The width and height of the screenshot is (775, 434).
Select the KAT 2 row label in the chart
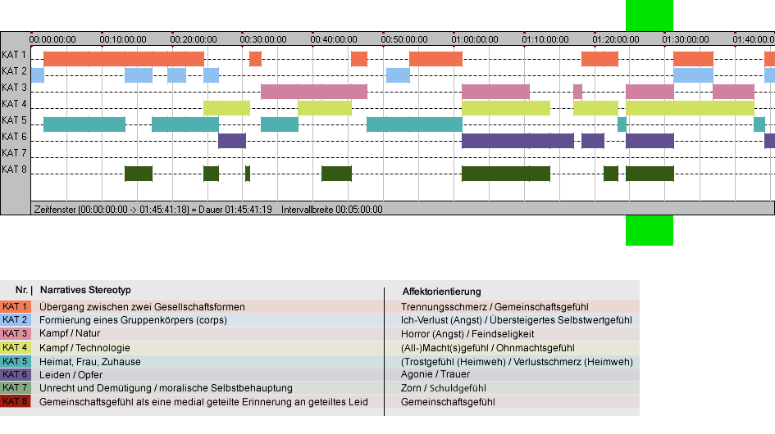click(x=14, y=71)
